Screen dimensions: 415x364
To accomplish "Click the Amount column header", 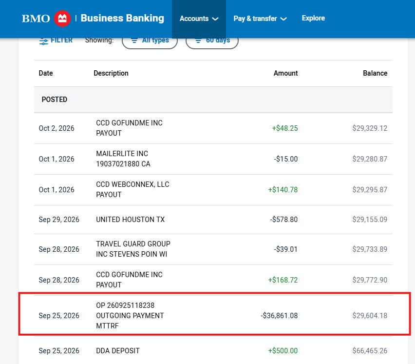I will tap(285, 73).
